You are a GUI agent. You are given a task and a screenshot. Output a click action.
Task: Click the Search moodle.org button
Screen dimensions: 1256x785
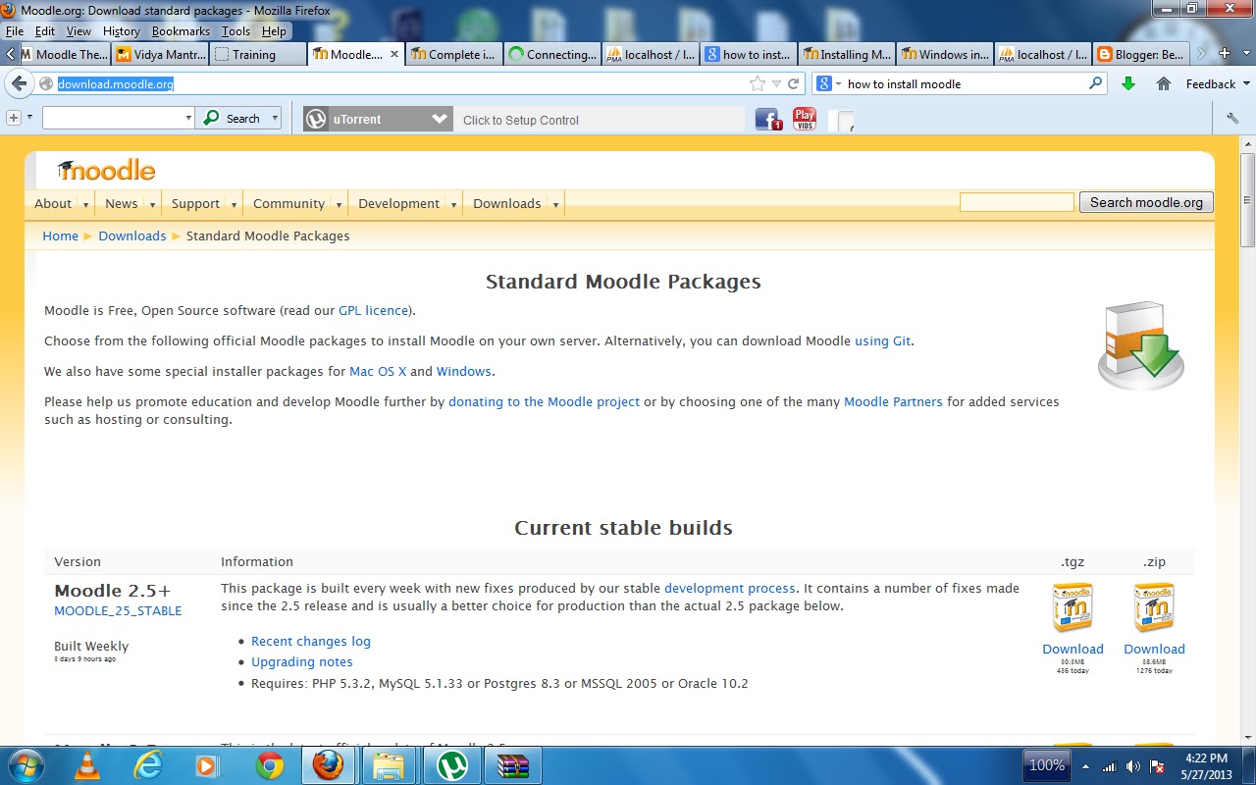point(1145,202)
